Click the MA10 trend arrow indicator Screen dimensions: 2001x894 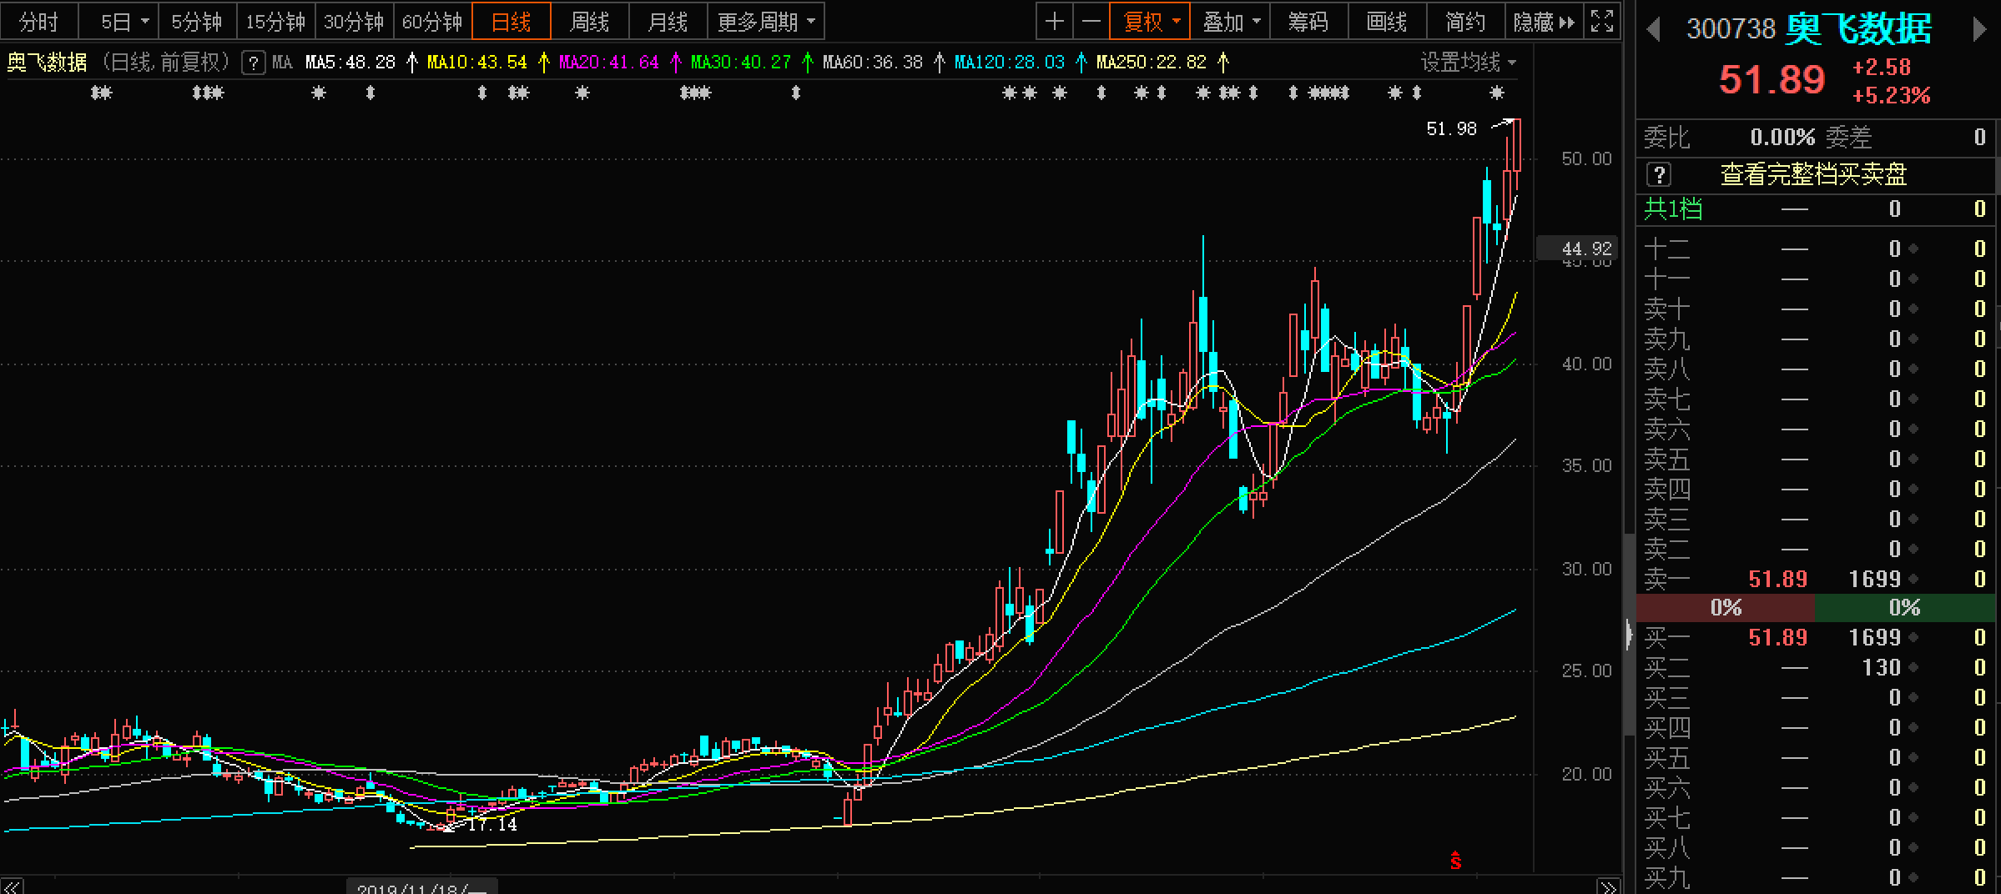[x=544, y=62]
